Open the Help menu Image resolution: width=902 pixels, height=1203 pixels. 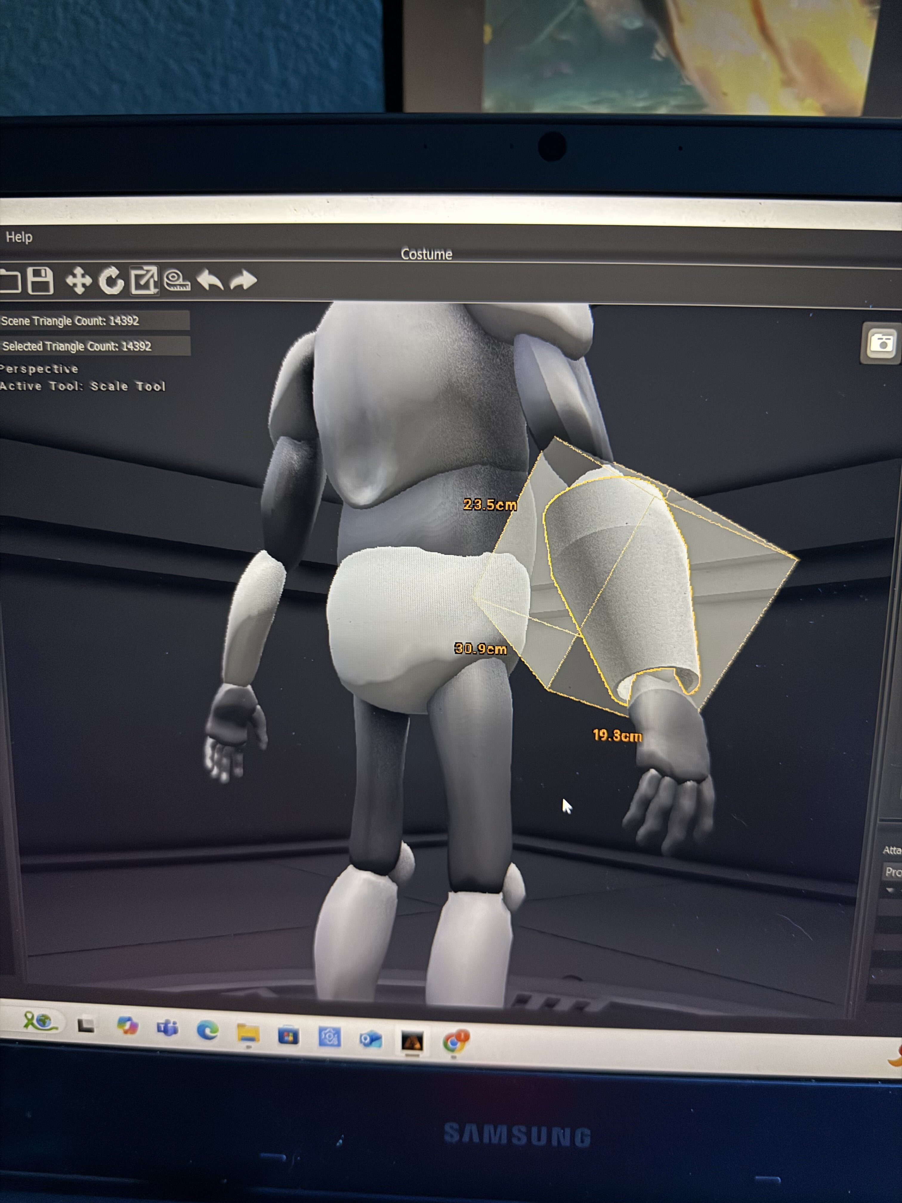click(x=19, y=237)
